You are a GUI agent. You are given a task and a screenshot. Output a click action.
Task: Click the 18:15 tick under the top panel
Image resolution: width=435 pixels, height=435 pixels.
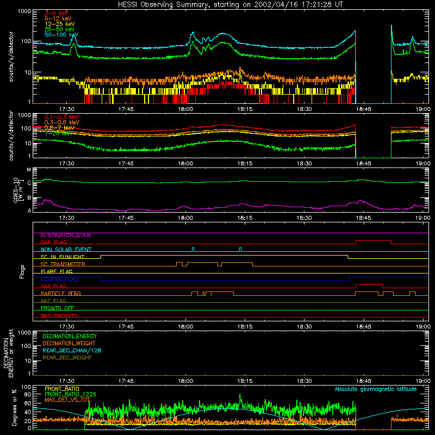point(245,109)
